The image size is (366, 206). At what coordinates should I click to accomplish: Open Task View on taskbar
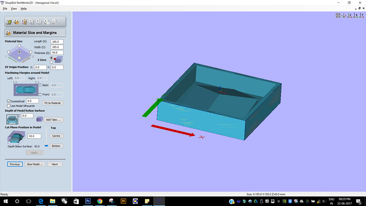[x=28, y=201]
